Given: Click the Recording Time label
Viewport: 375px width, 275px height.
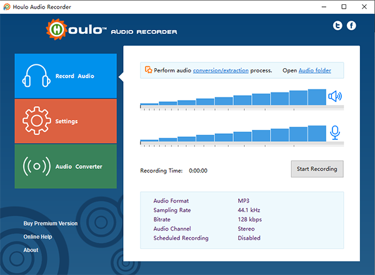Looking at the screenshot, I should [161, 171].
